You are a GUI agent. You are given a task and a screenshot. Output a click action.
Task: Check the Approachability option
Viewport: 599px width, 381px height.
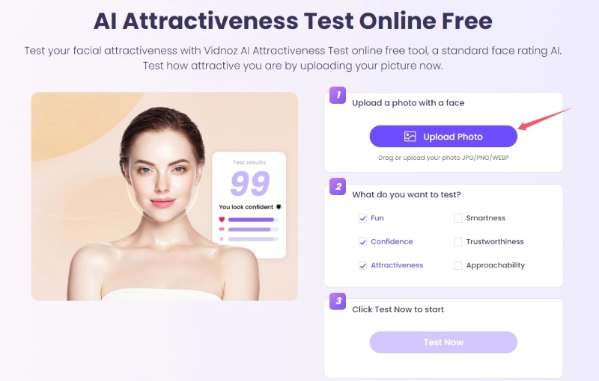(457, 265)
